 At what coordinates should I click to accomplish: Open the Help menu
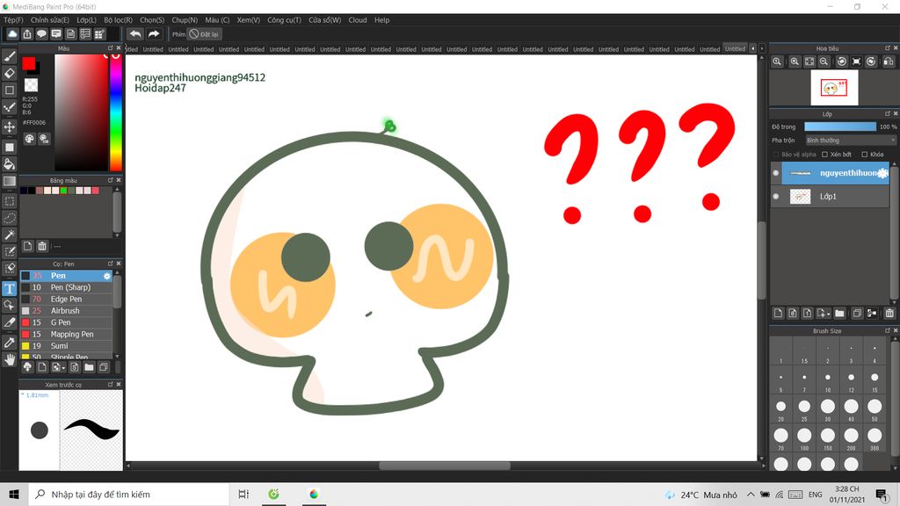point(382,20)
